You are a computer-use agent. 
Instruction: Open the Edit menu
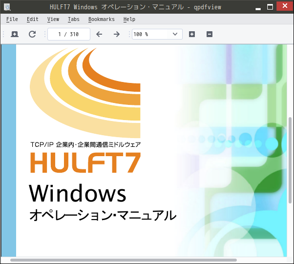tap(33, 20)
